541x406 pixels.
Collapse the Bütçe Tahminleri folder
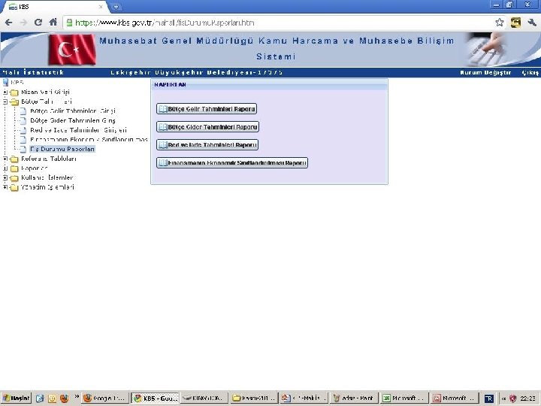5,101
